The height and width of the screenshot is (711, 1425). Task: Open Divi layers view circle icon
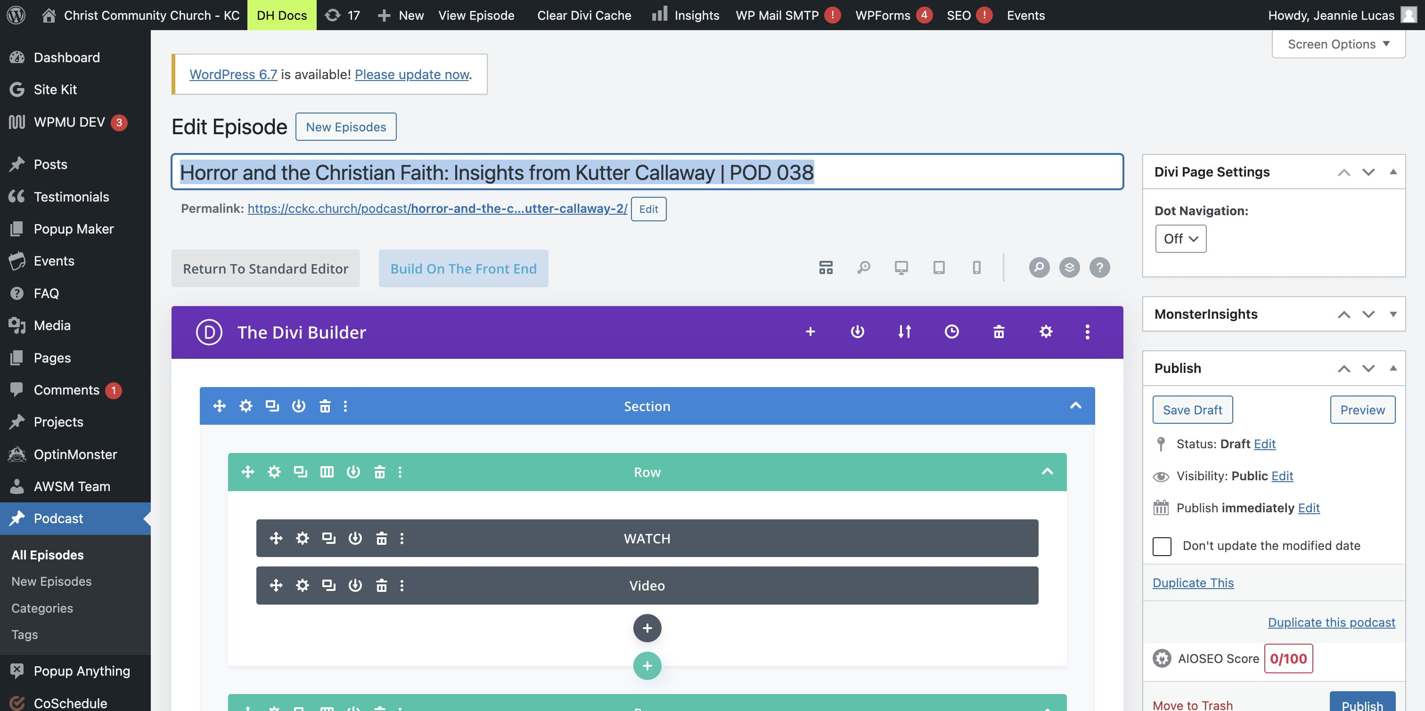coord(1069,267)
